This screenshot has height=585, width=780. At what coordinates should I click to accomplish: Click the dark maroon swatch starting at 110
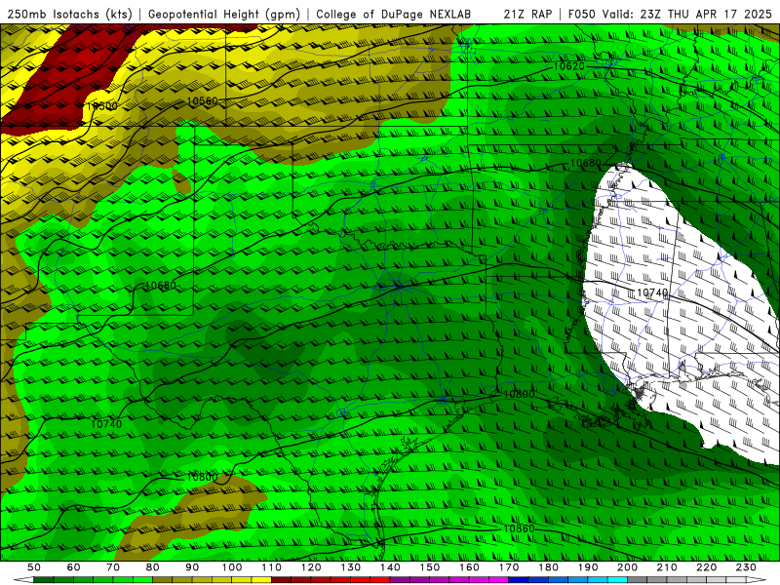(282, 580)
